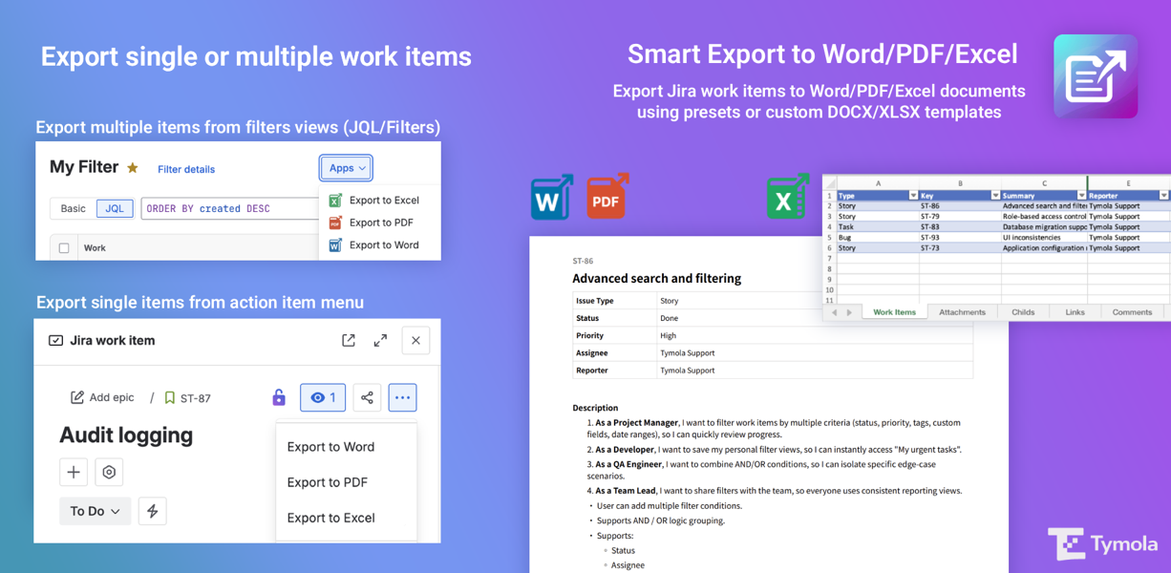Viewport: 1171px width, 573px height.
Task: Switch to the Attachments sheet tab
Action: (962, 312)
